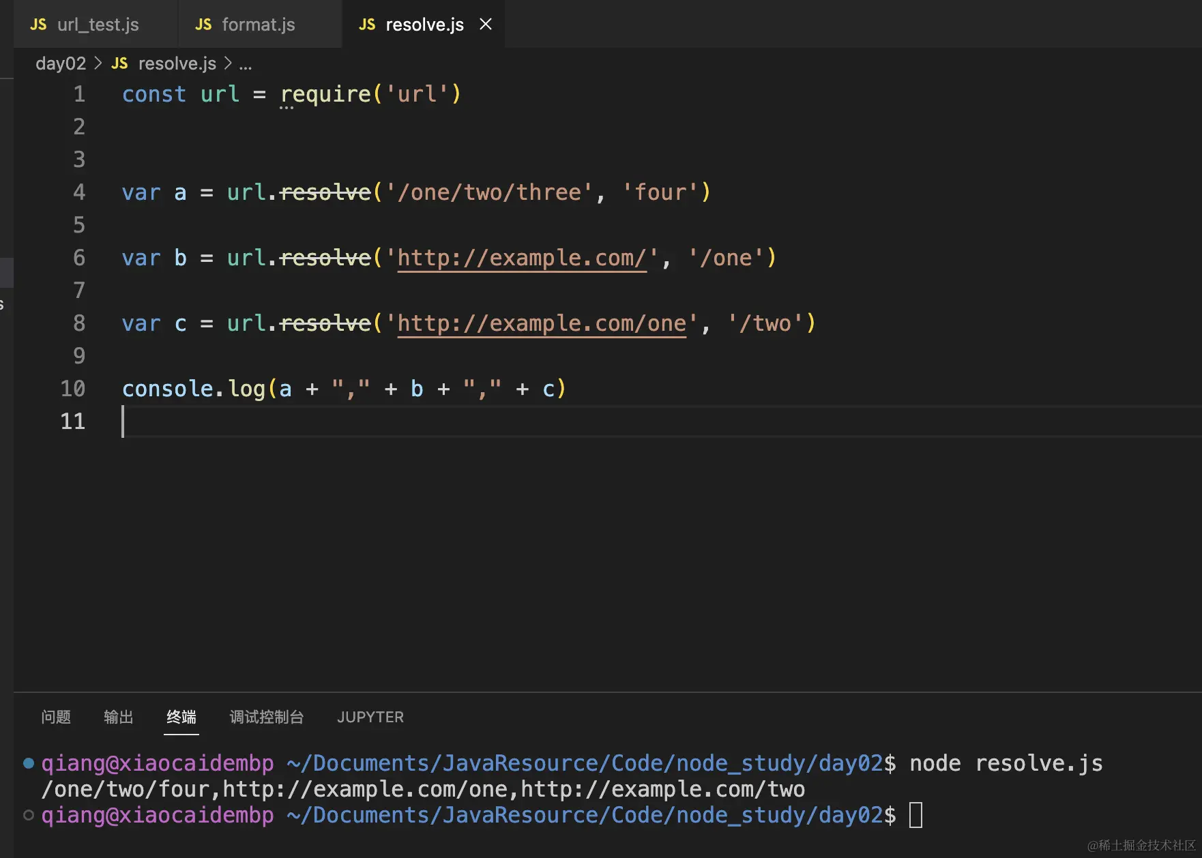Viewport: 1202px width, 858px height.
Task: Click console.log on line 10
Action: pos(194,389)
